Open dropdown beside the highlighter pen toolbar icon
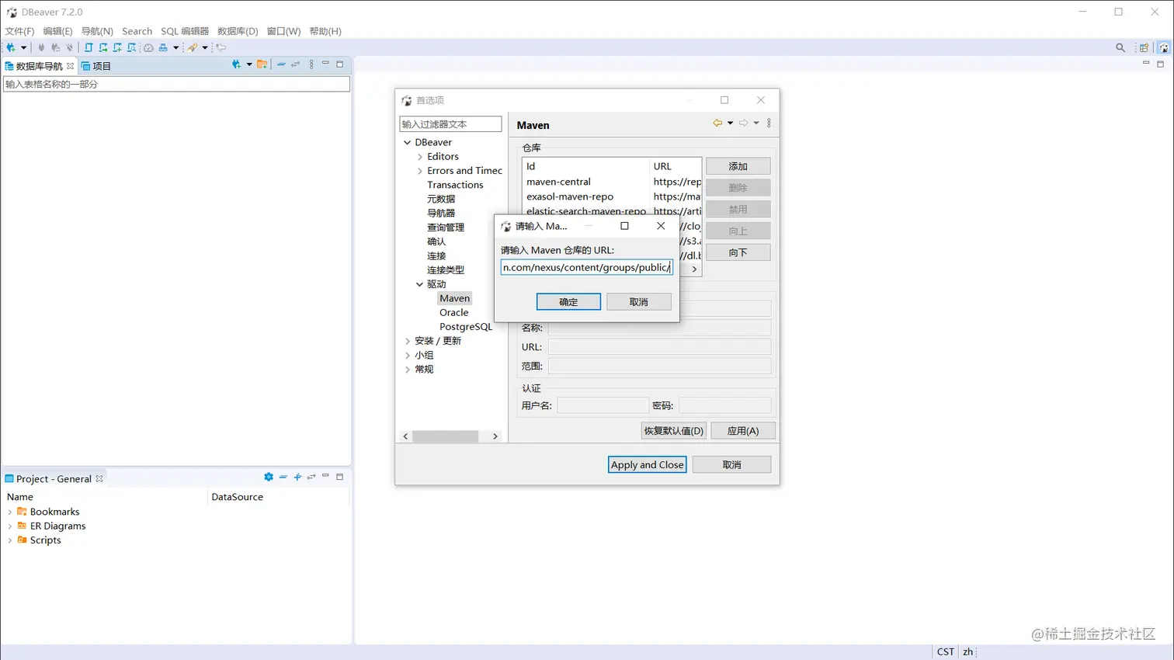This screenshot has width=1174, height=660. (x=205, y=48)
